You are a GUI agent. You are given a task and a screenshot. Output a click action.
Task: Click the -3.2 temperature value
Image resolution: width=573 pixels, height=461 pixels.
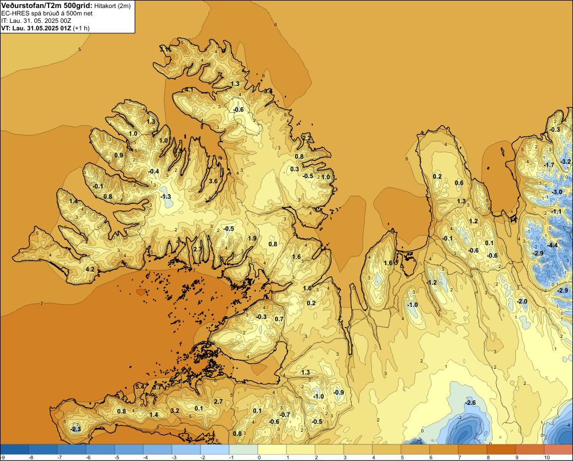click(566, 161)
